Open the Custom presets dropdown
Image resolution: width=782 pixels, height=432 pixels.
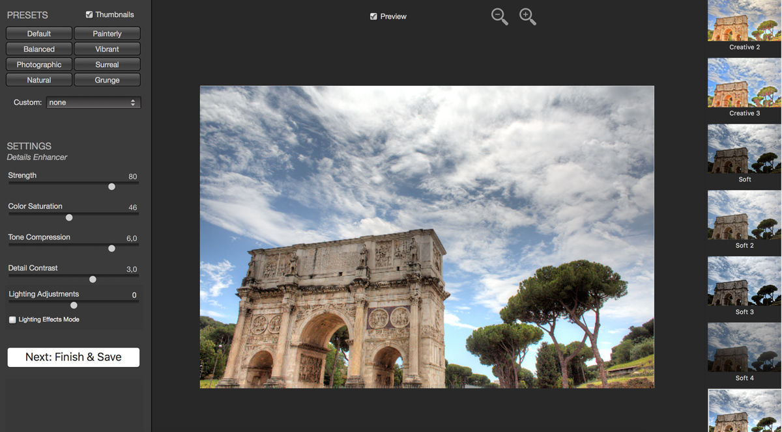pos(94,102)
